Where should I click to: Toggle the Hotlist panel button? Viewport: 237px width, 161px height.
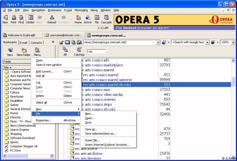(x=30, y=19)
